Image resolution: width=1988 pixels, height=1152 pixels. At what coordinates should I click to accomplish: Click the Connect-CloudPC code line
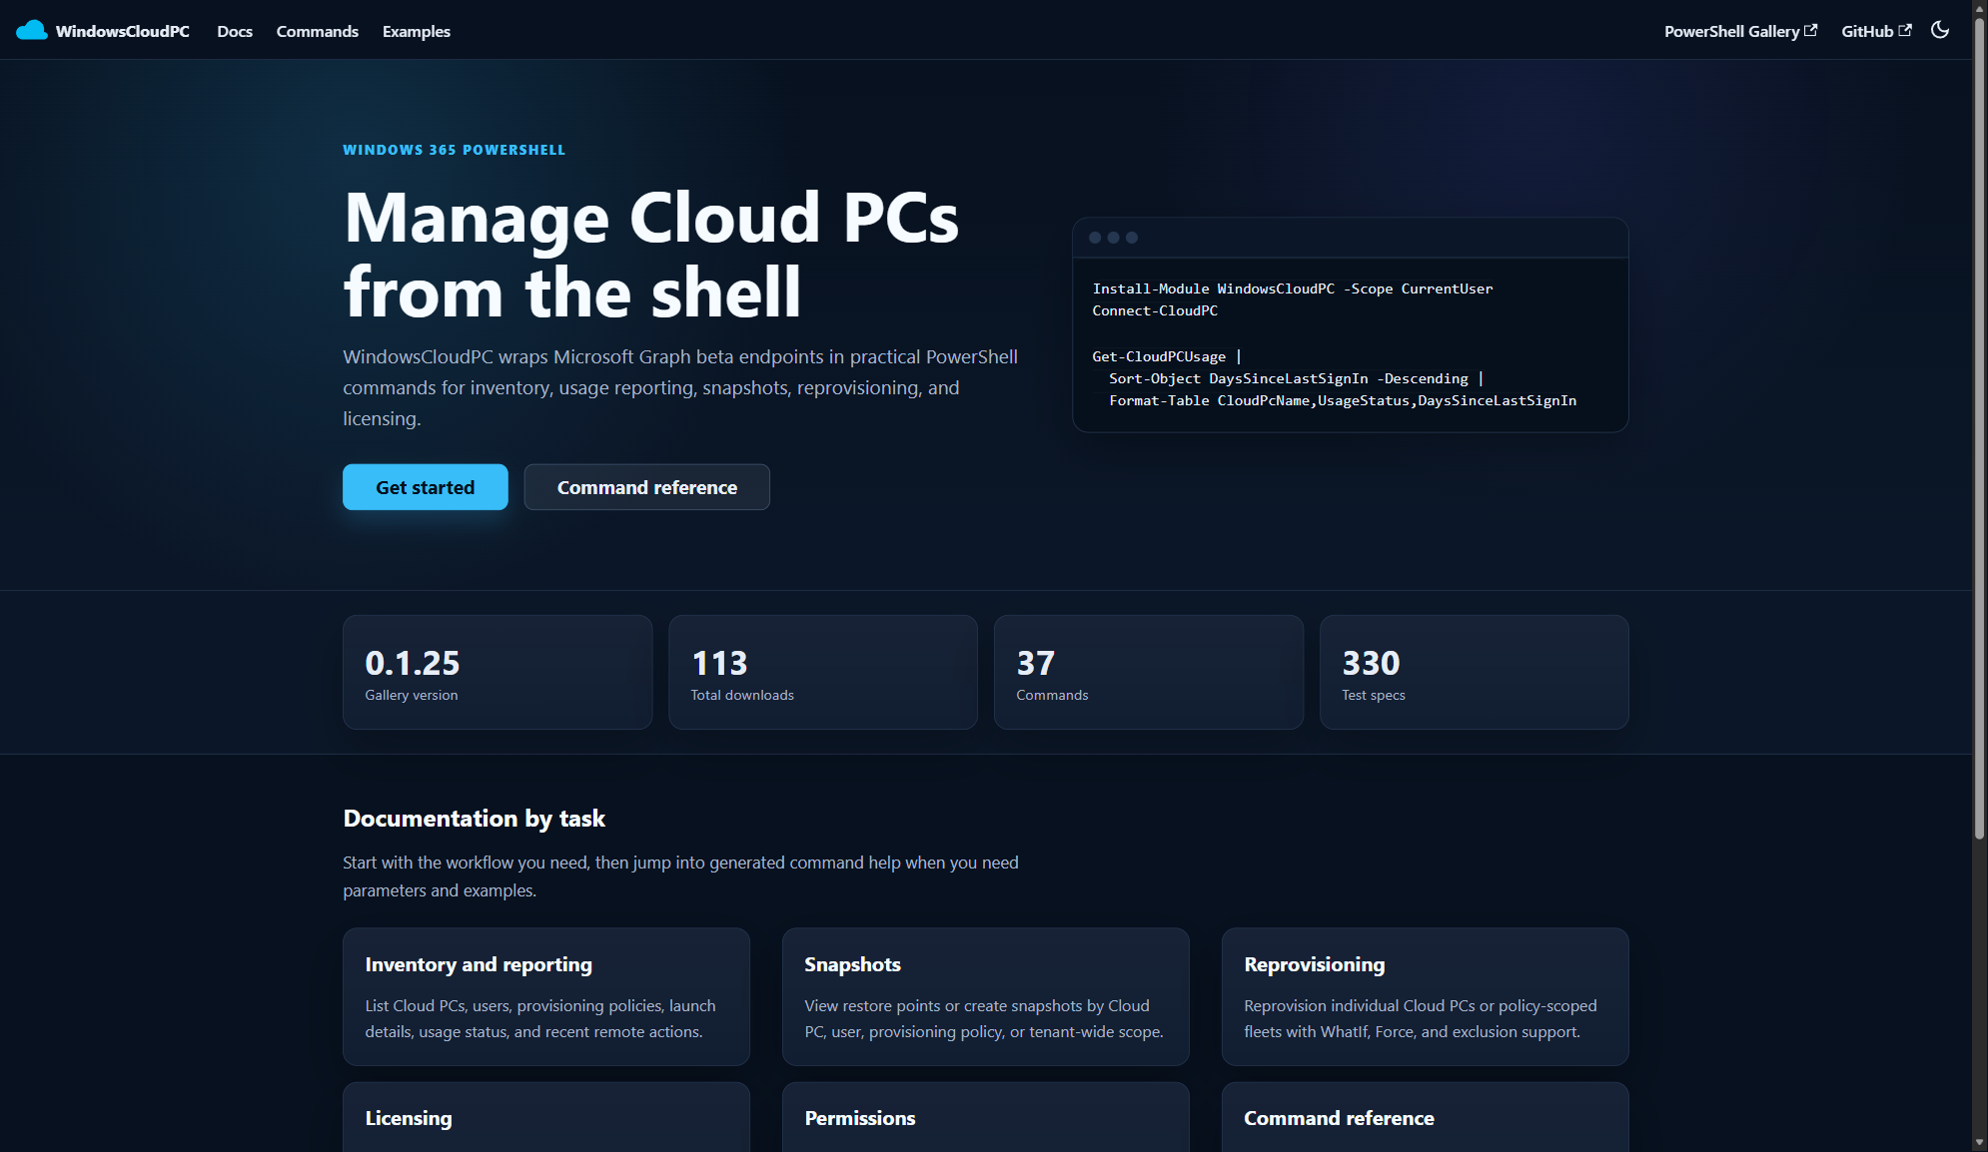[1155, 310]
